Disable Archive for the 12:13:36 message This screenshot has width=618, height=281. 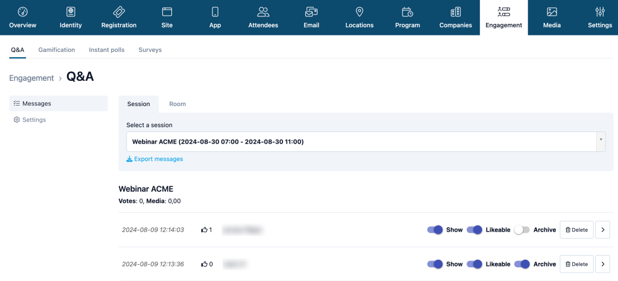tap(522, 264)
